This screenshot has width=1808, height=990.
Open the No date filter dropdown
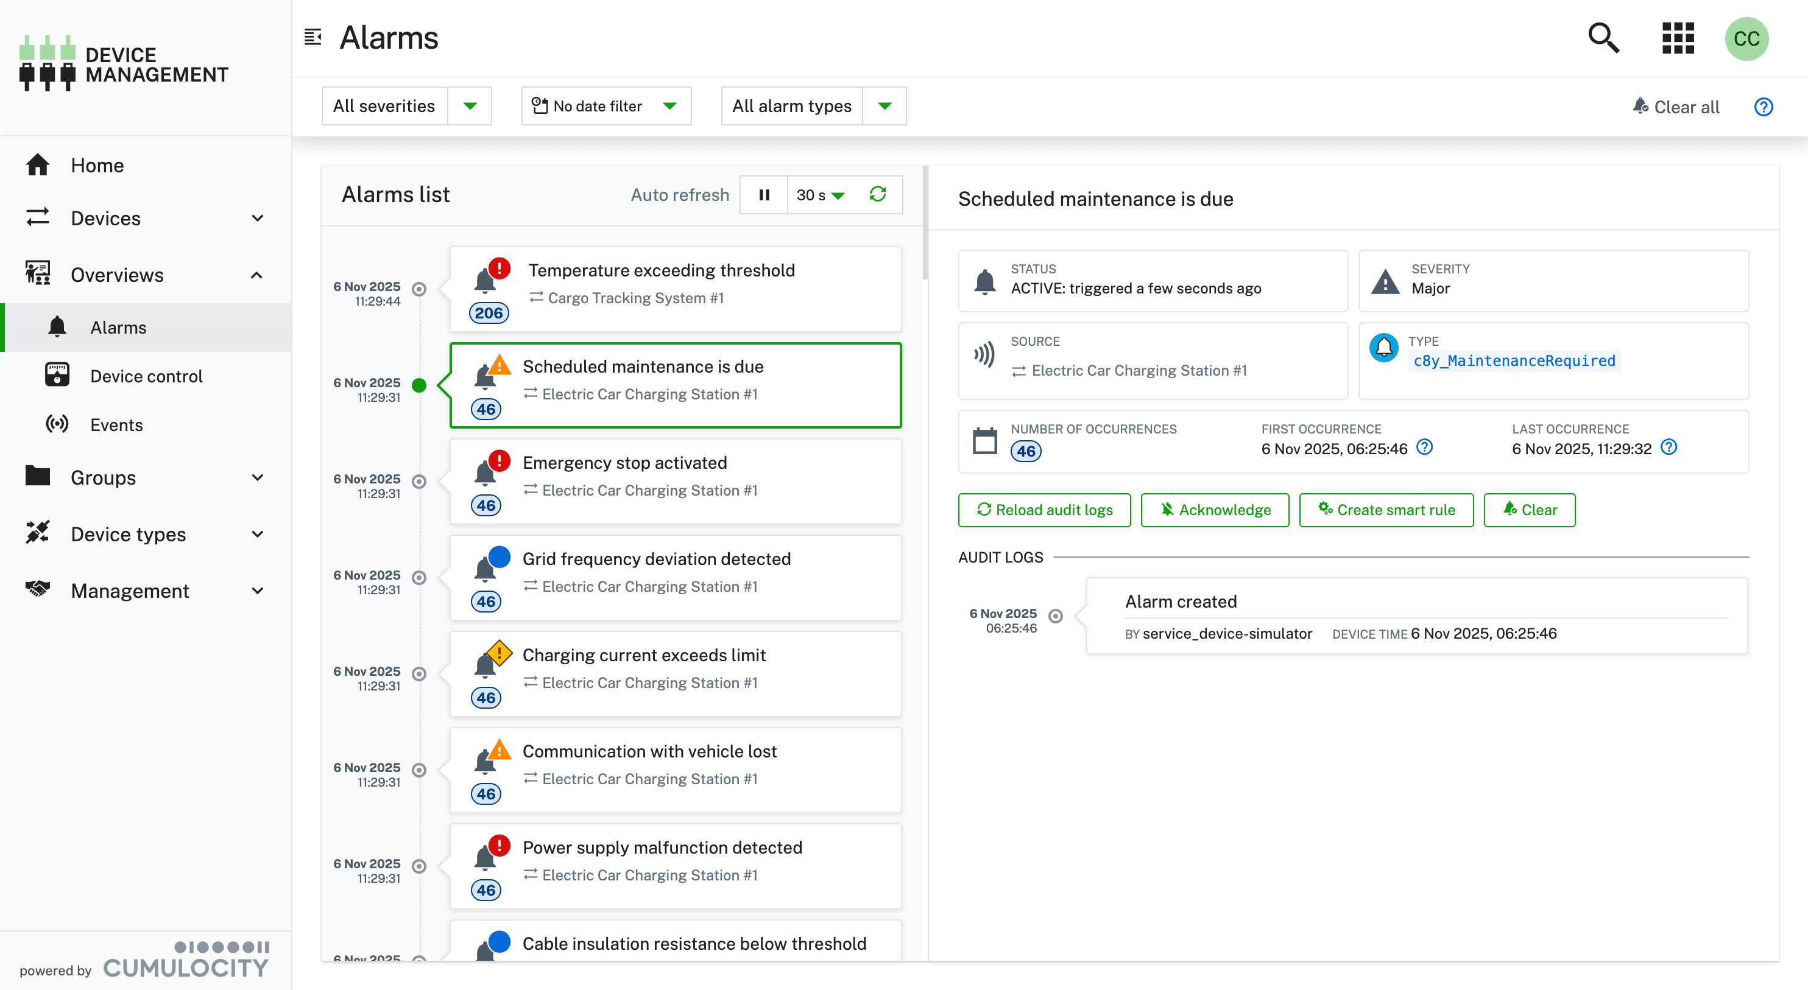click(x=605, y=106)
